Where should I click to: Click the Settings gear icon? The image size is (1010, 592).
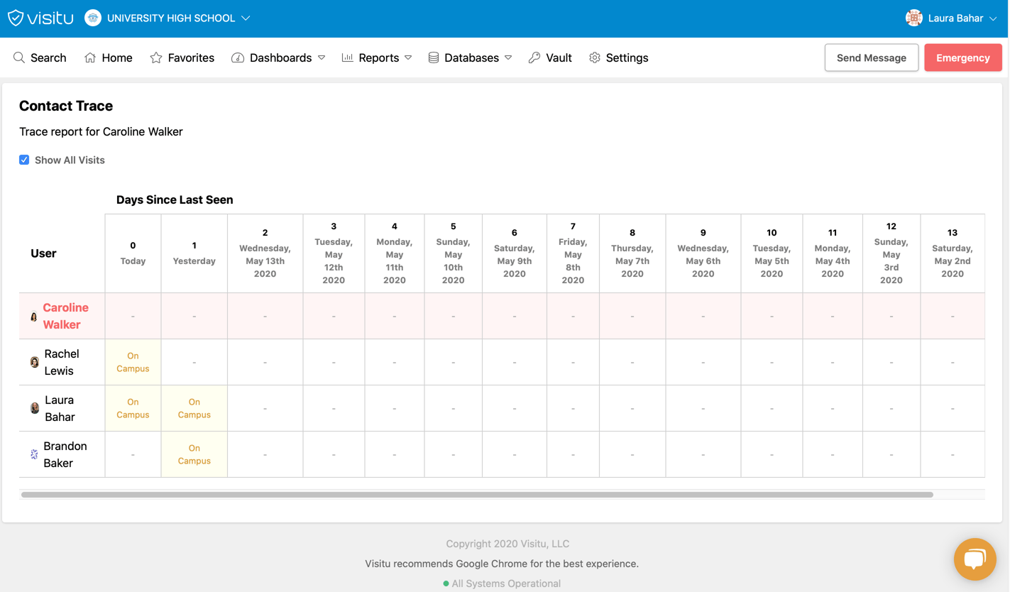click(x=595, y=57)
